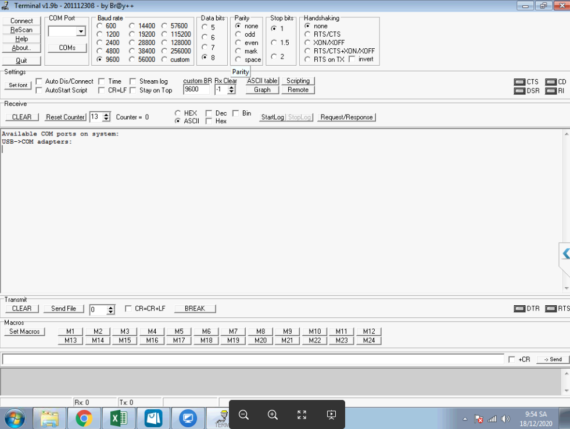Click the zoom in magnifier icon
Image resolution: width=570 pixels, height=429 pixels.
(273, 414)
